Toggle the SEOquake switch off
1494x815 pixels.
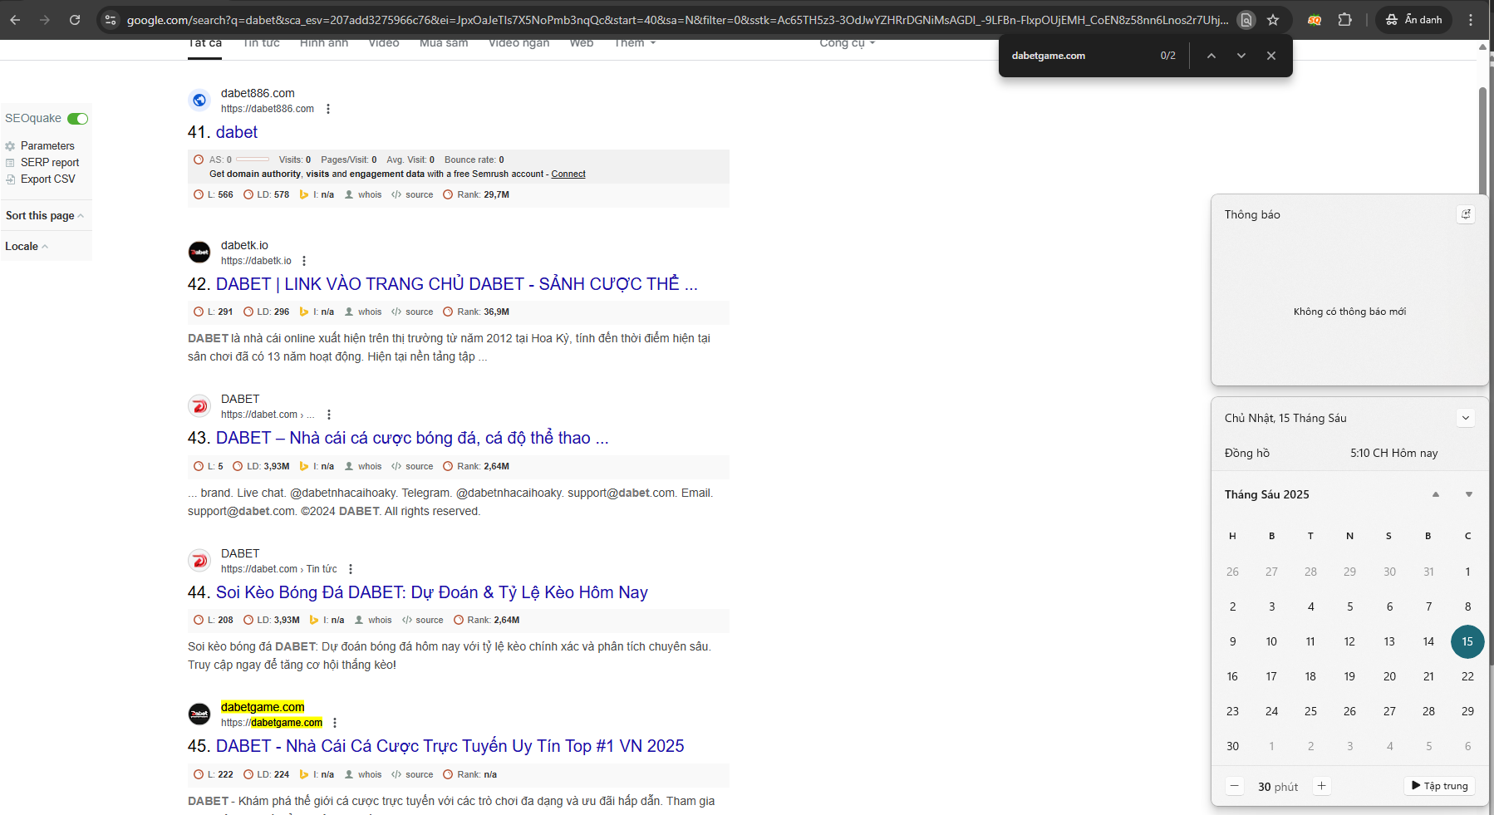click(x=78, y=119)
